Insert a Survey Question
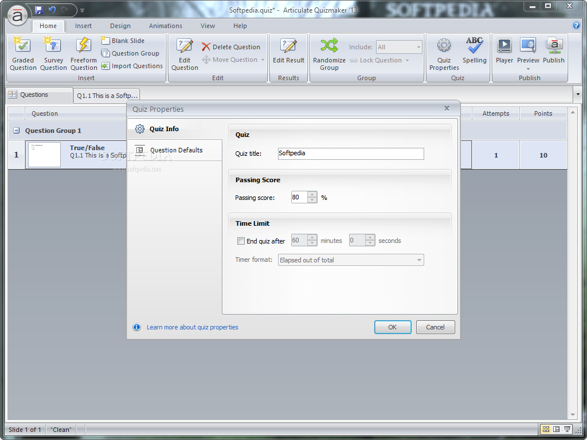 tap(53, 54)
